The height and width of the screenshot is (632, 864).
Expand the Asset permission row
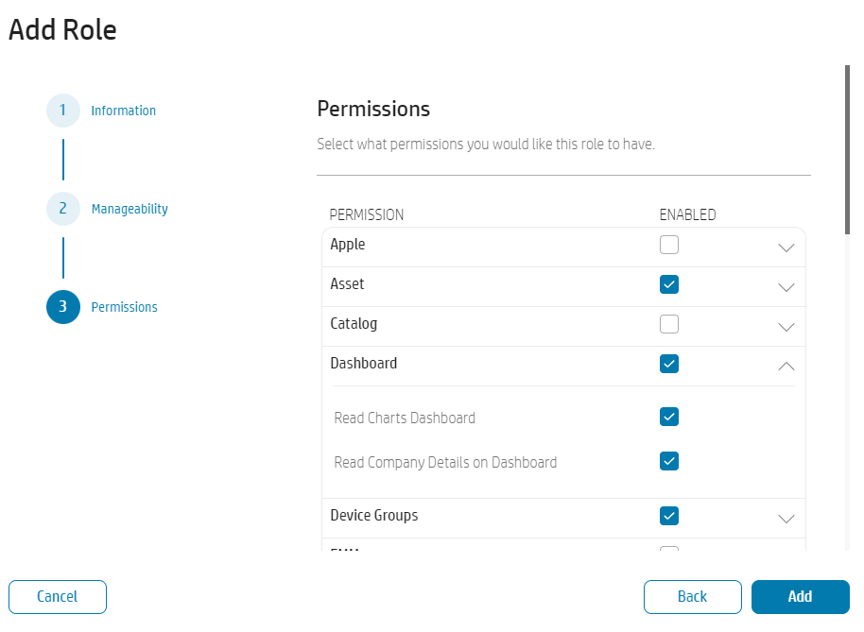tap(786, 285)
